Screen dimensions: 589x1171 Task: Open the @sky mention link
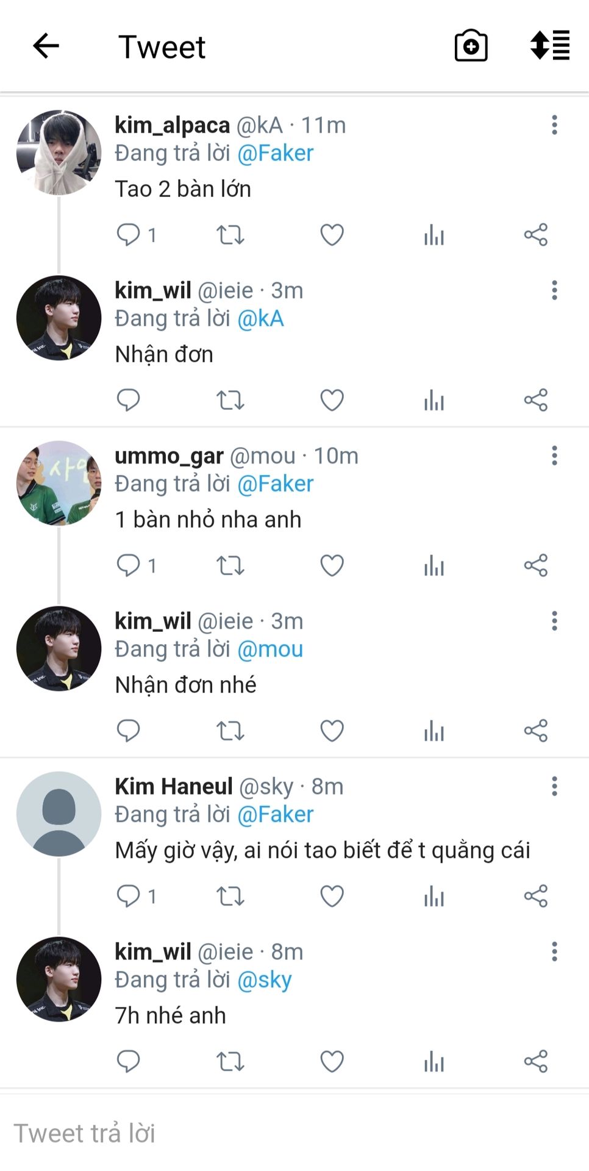264,980
